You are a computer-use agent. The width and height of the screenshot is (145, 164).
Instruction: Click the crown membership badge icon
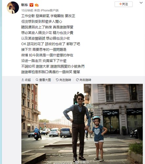pos(37,5)
